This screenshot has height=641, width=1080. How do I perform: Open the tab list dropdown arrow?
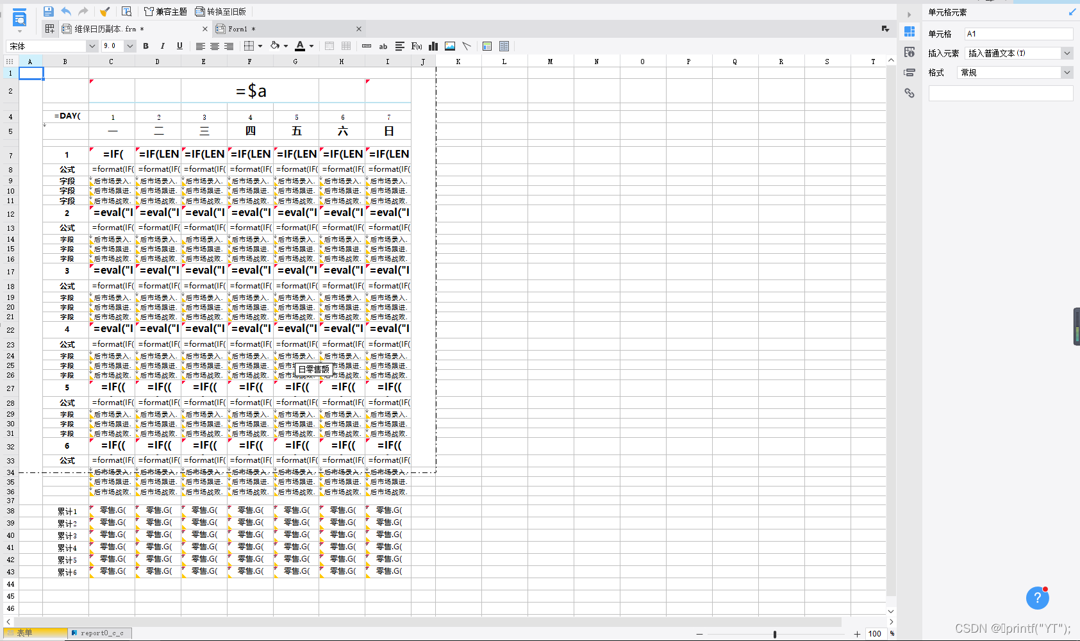[x=885, y=29]
